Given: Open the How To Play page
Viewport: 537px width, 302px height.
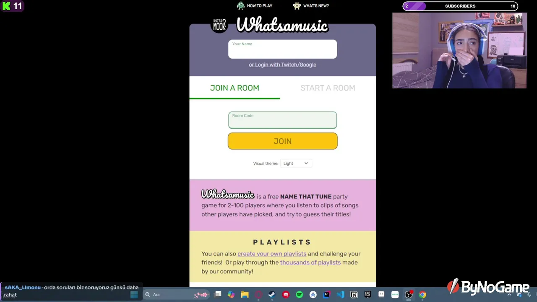Looking at the screenshot, I should pos(260,6).
